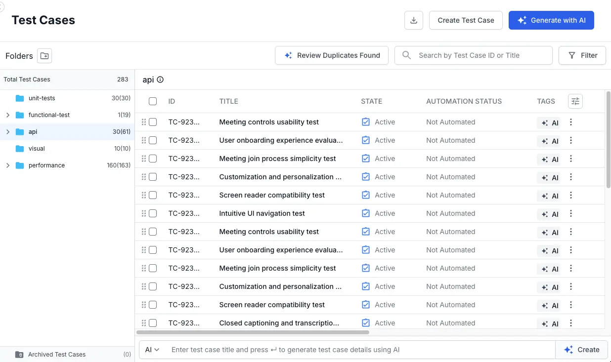Viewport: 611px width, 362px height.
Task: Click the Search by Test Case ID field
Action: click(474, 55)
